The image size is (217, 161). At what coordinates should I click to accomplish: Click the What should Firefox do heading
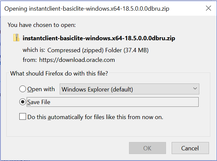click(59, 73)
